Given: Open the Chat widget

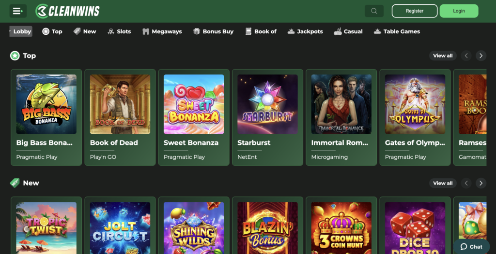Looking at the screenshot, I should click(471, 247).
